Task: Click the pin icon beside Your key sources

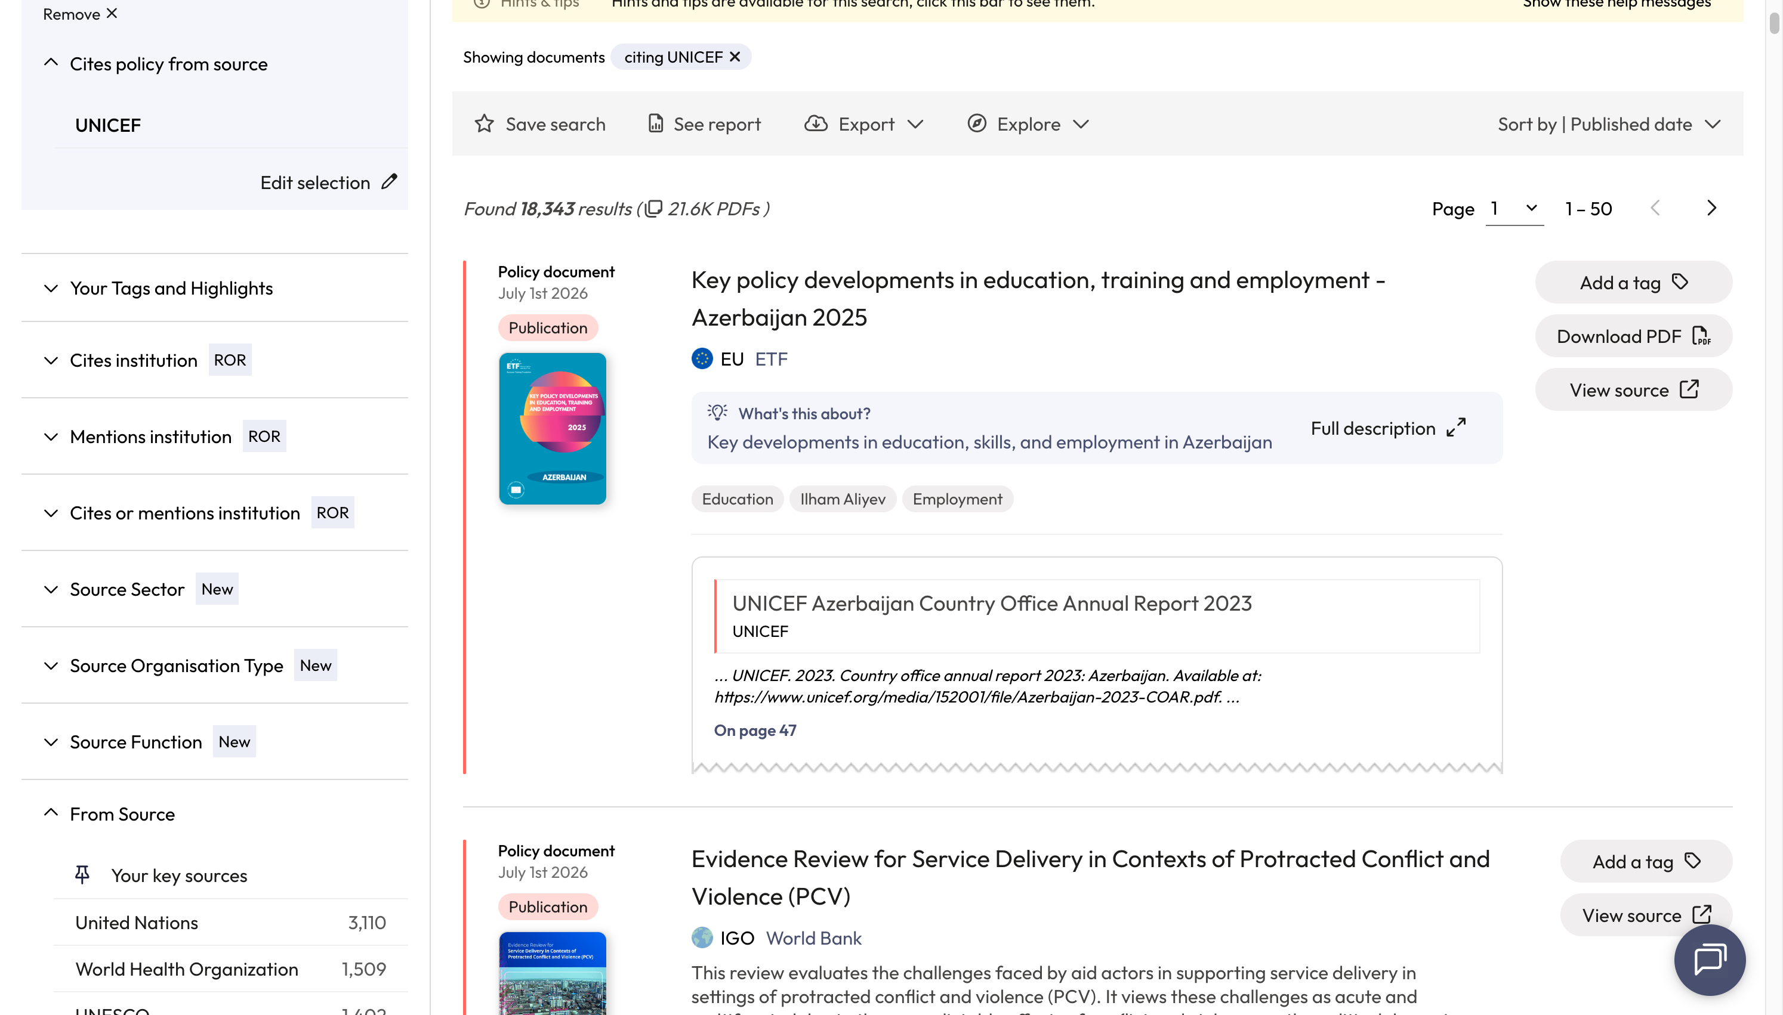Action: point(82,875)
